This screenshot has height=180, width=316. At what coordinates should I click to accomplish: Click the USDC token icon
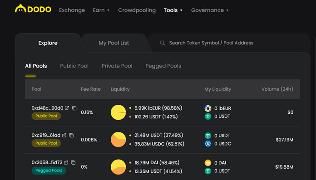(208, 144)
